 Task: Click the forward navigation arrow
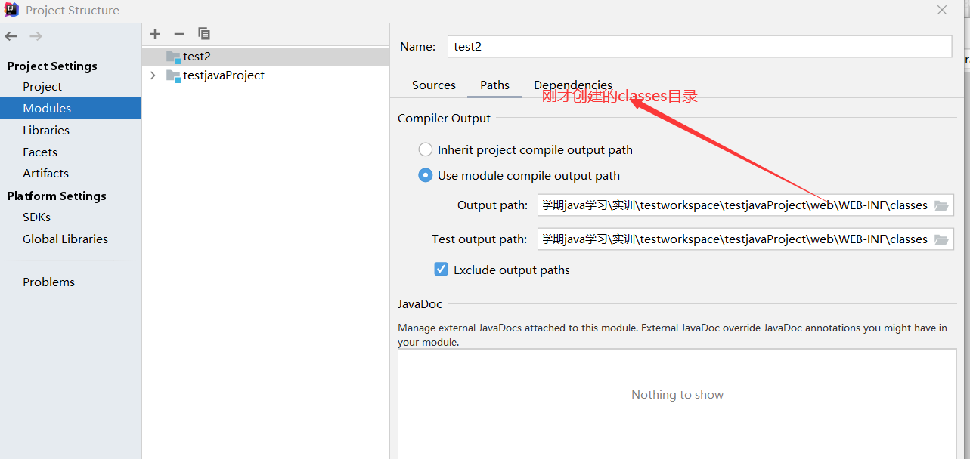click(x=36, y=36)
